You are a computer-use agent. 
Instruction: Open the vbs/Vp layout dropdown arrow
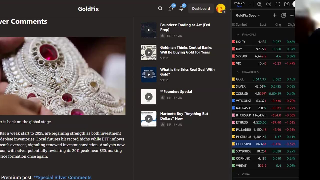click(250, 4)
